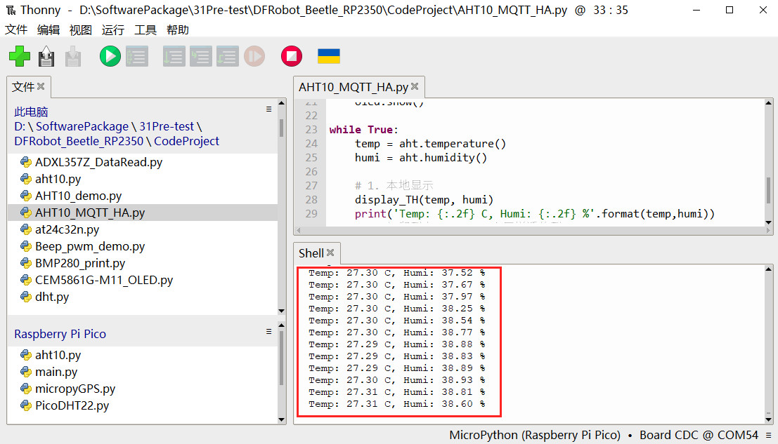Viewport: 778px width, 444px height.
Task: Open a file using the load icon
Action: point(46,56)
